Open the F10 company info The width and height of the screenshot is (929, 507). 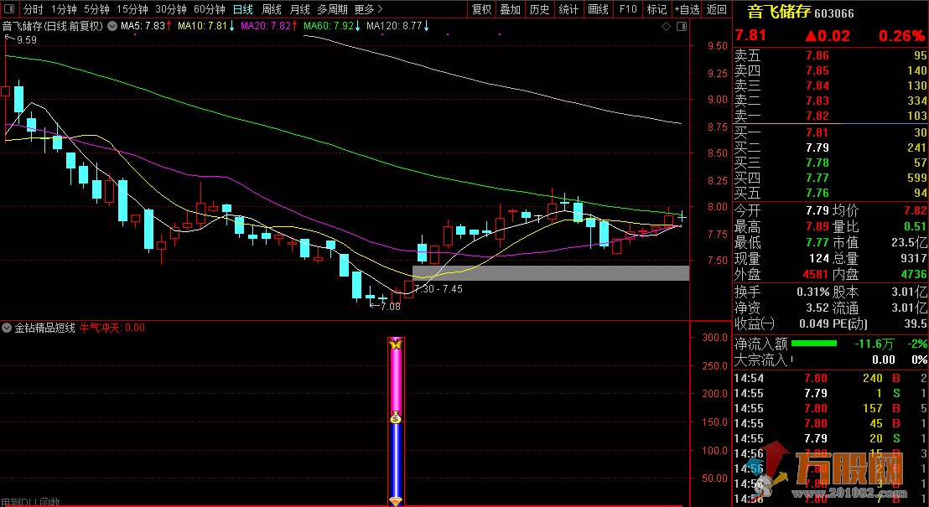tap(628, 9)
